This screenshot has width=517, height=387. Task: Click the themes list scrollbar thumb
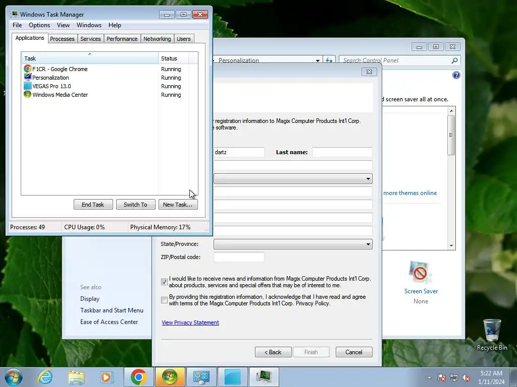click(451, 135)
